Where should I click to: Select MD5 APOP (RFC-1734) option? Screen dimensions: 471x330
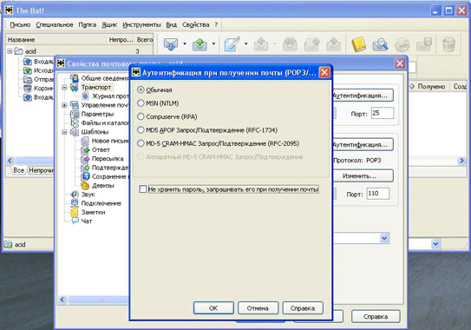click(141, 130)
